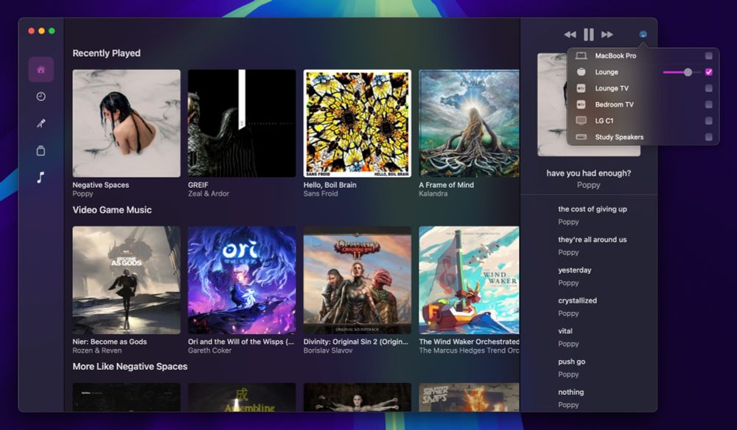Select the Lounge TV device label

click(612, 88)
